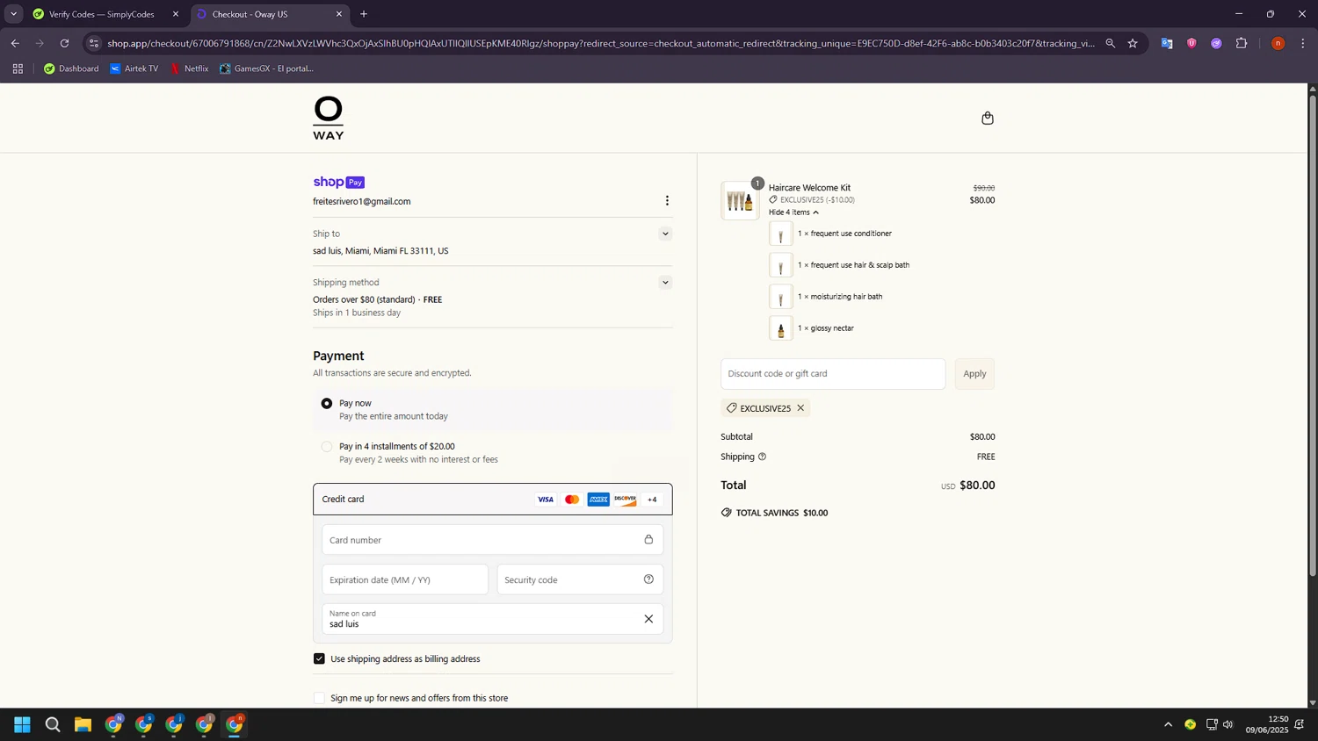Select the Credit card payment header
The width and height of the screenshot is (1318, 741).
pyautogui.click(x=493, y=499)
